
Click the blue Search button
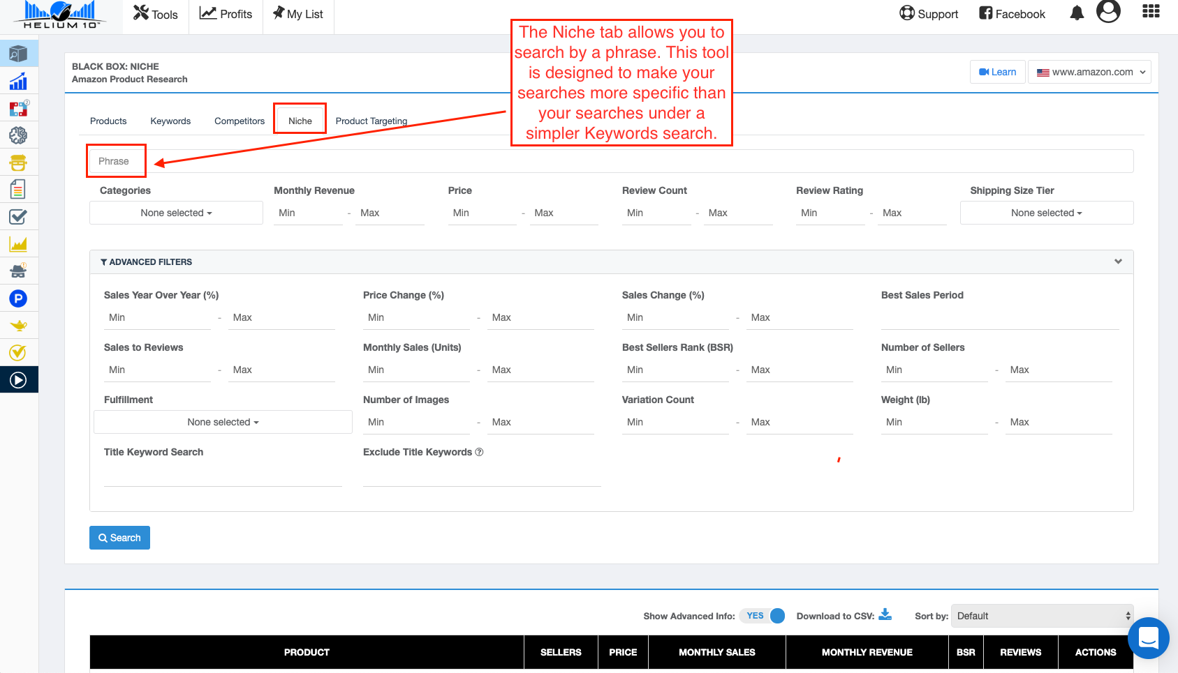[x=119, y=538]
